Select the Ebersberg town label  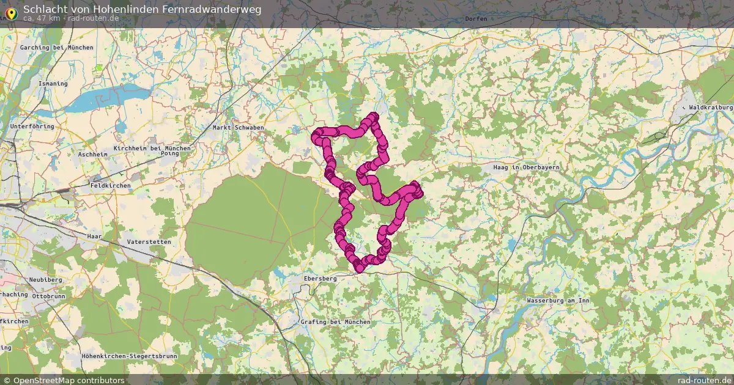coord(321,279)
